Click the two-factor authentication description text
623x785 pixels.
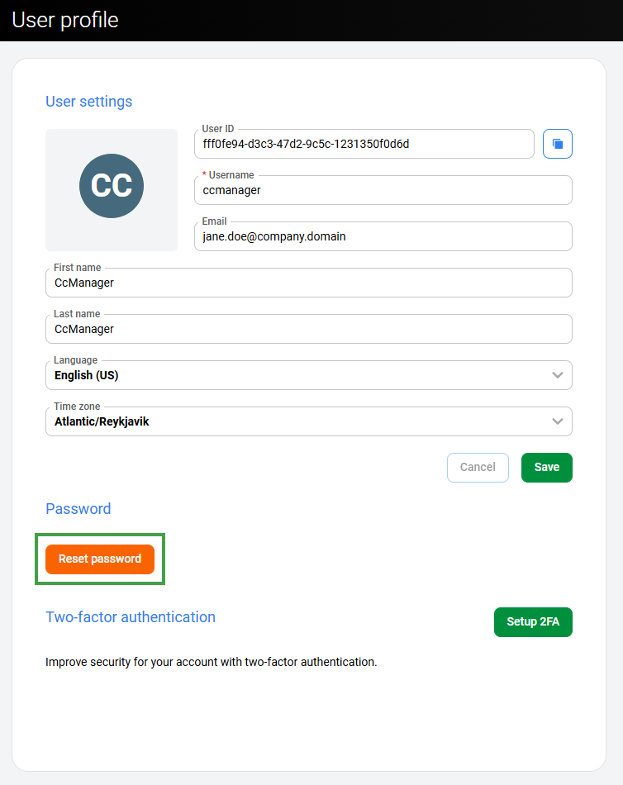pyautogui.click(x=212, y=662)
